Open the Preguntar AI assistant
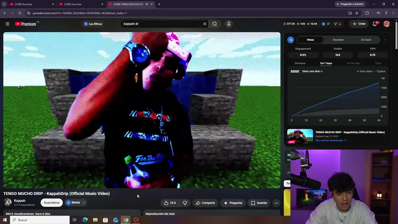Viewport: 398px width, 224px height. pos(233,203)
